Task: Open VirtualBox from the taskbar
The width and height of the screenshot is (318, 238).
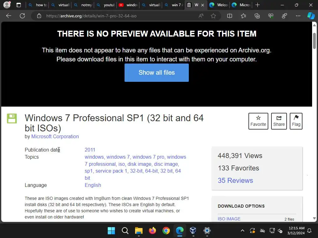Action: point(193,231)
